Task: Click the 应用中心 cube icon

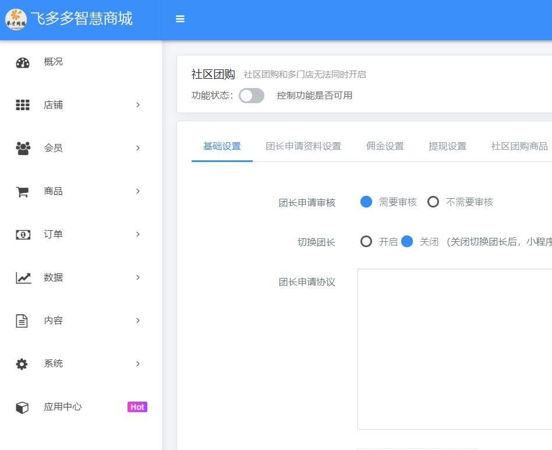Action: [22, 407]
